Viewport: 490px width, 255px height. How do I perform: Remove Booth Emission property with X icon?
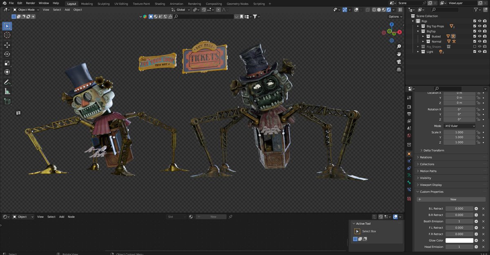pos(483,221)
